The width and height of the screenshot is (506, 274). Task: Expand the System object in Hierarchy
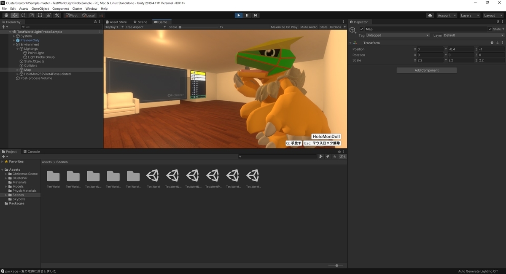pyautogui.click(x=14, y=36)
